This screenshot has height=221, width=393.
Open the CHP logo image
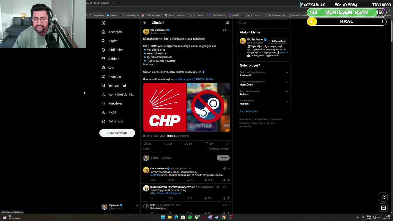pyautogui.click(x=165, y=107)
